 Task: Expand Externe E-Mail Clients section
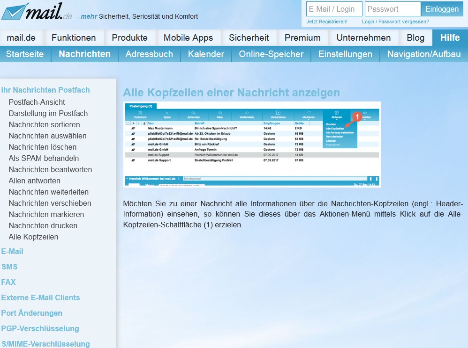41,297
